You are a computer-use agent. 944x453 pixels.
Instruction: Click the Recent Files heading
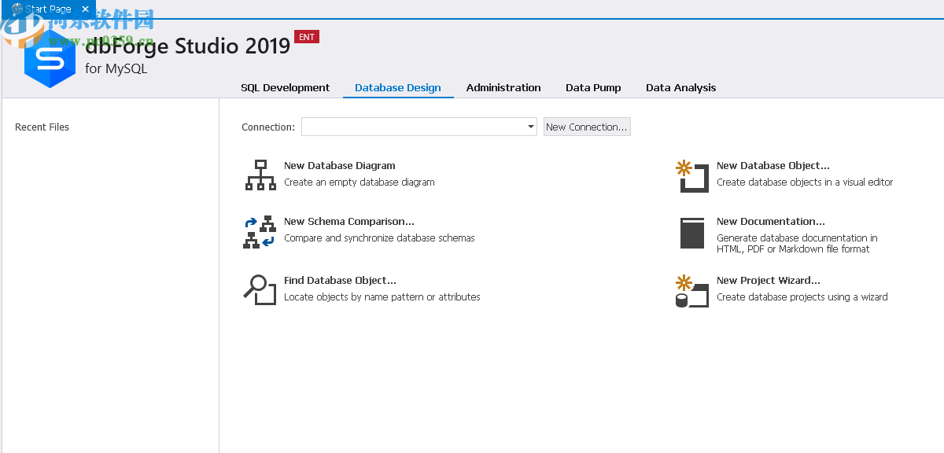(x=42, y=127)
